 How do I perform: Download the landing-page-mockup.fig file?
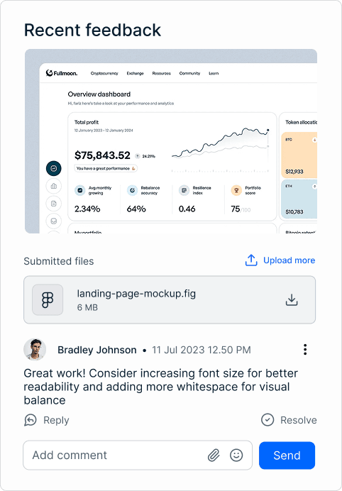click(292, 299)
